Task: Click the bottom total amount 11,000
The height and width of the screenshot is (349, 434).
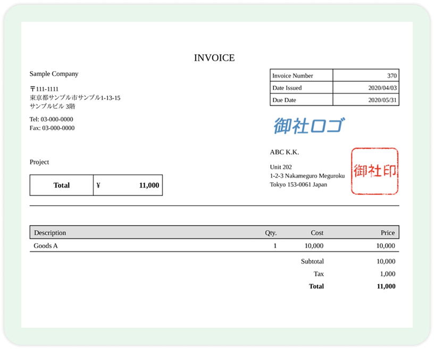Action: point(386,286)
